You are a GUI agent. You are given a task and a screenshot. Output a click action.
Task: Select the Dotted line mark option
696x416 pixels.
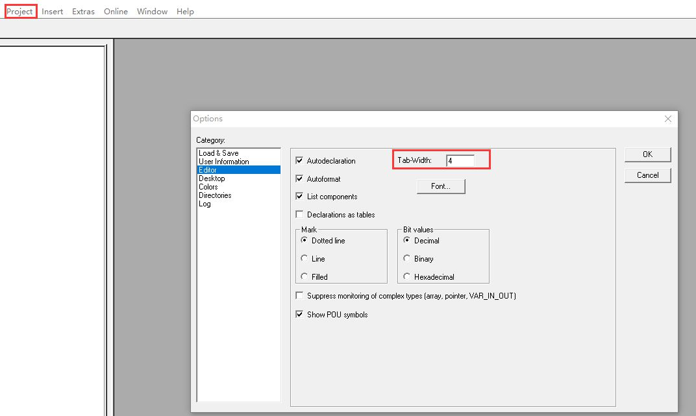(x=304, y=240)
